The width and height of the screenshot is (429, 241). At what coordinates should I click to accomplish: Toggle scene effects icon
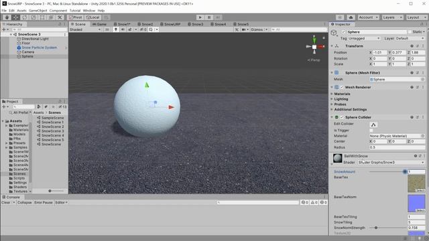tap(130, 29)
